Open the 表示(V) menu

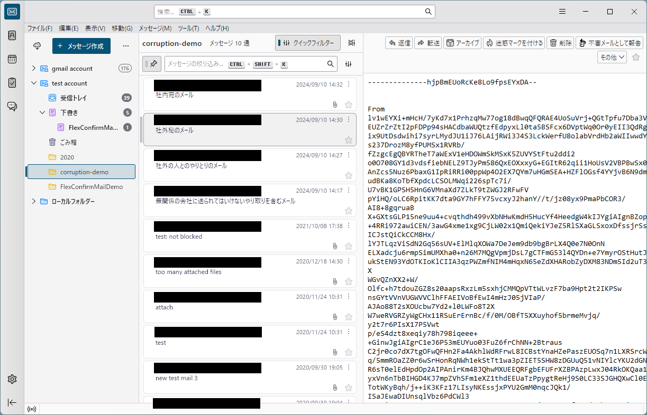[95, 29]
